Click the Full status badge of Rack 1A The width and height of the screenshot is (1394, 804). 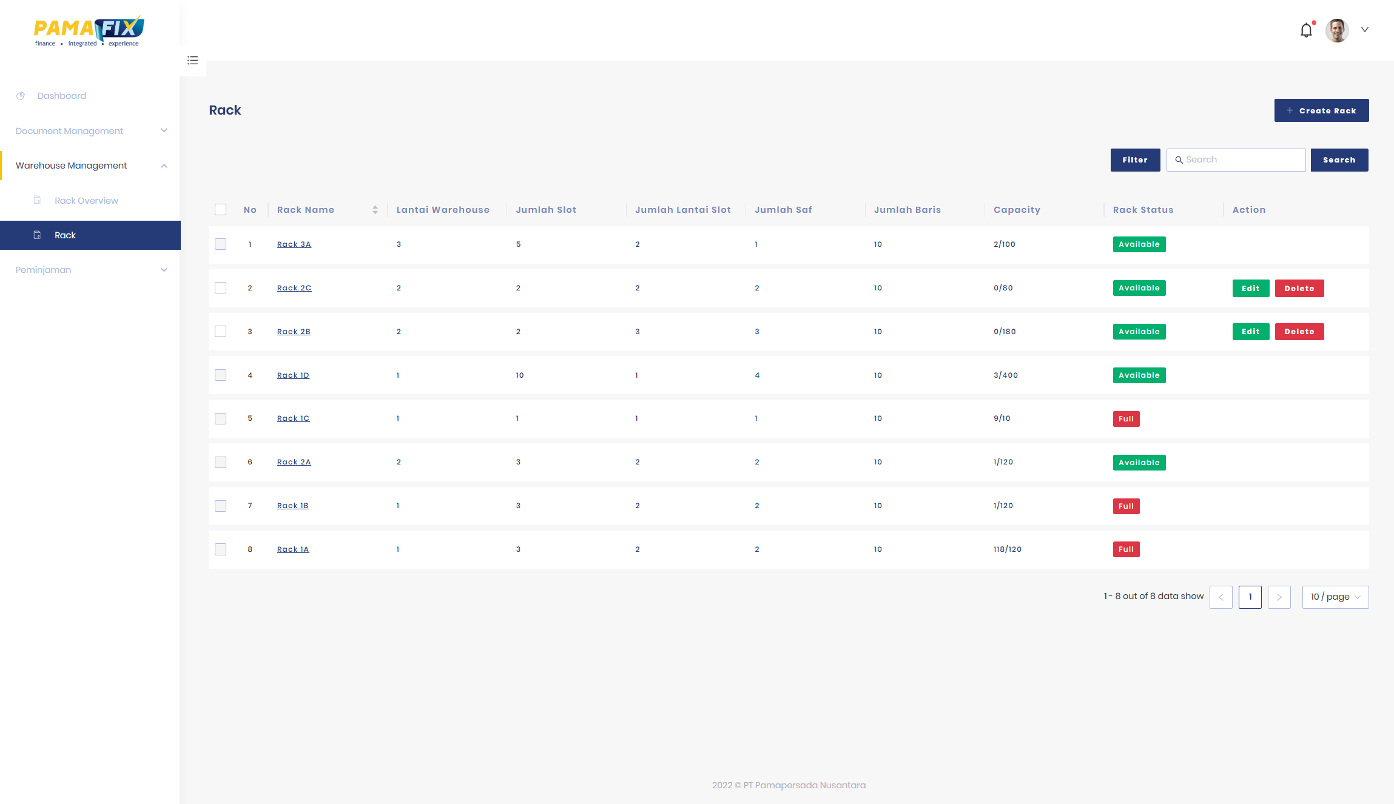1126,549
